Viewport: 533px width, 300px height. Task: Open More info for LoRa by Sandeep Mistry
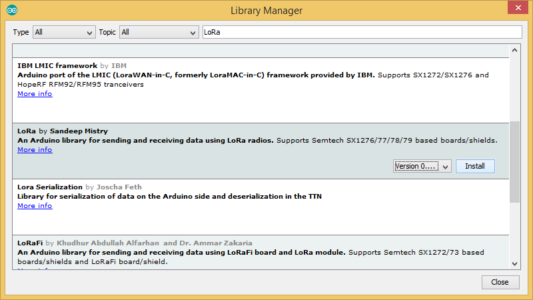point(35,150)
